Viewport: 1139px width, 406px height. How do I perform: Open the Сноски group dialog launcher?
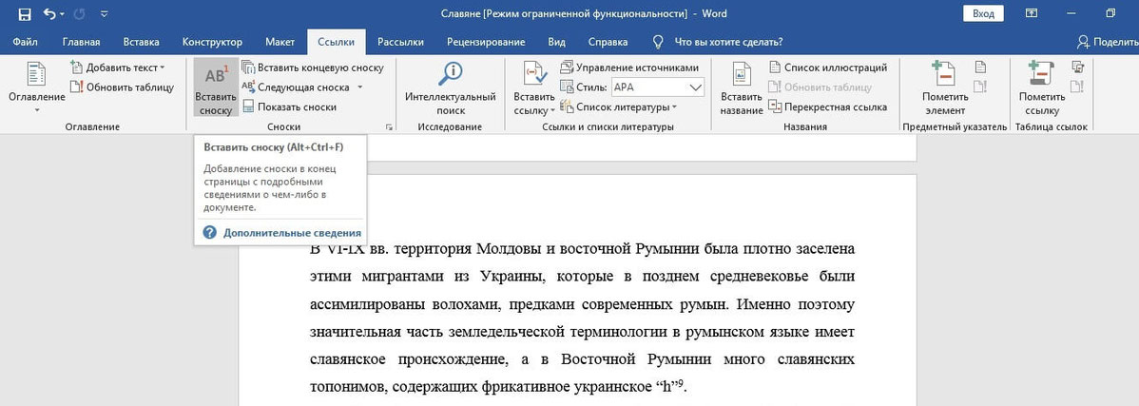tap(390, 127)
